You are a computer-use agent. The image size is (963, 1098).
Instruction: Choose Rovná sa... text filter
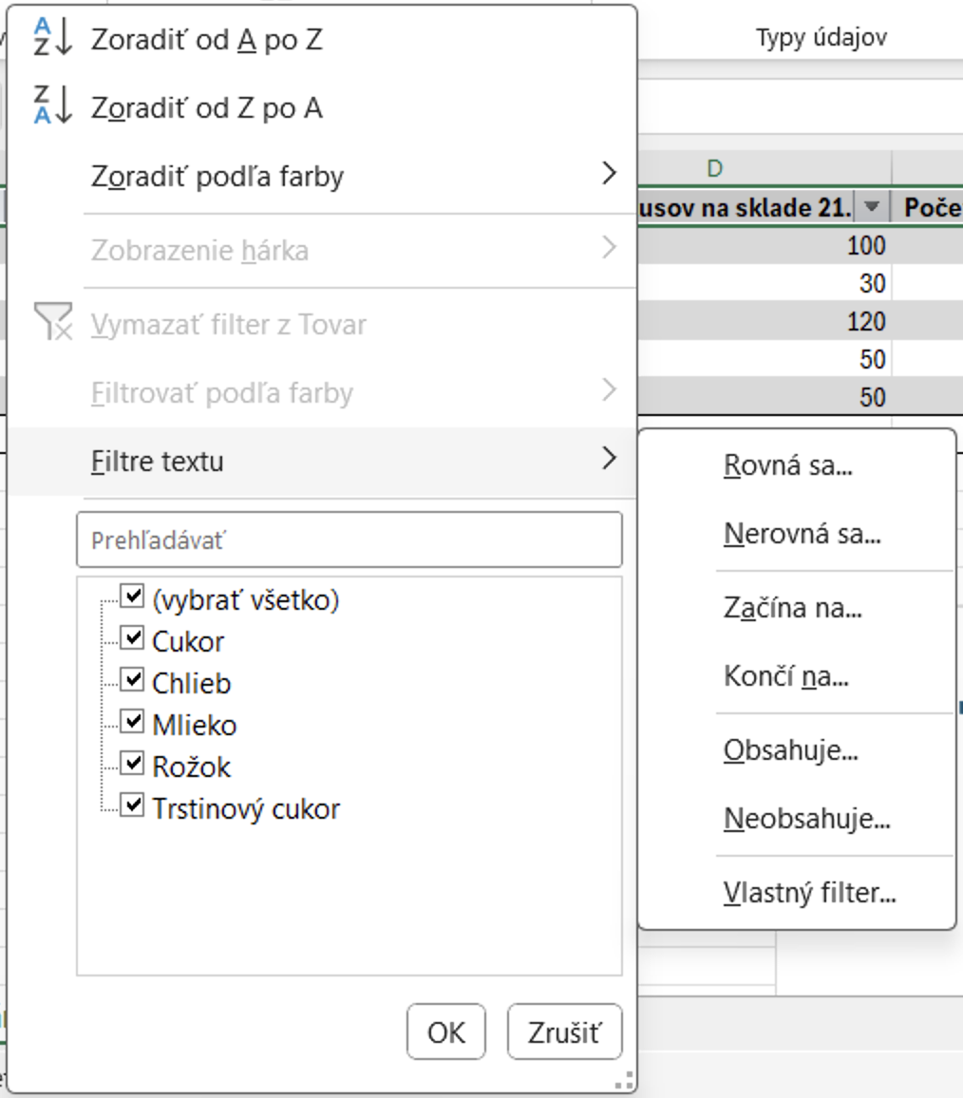click(x=797, y=465)
